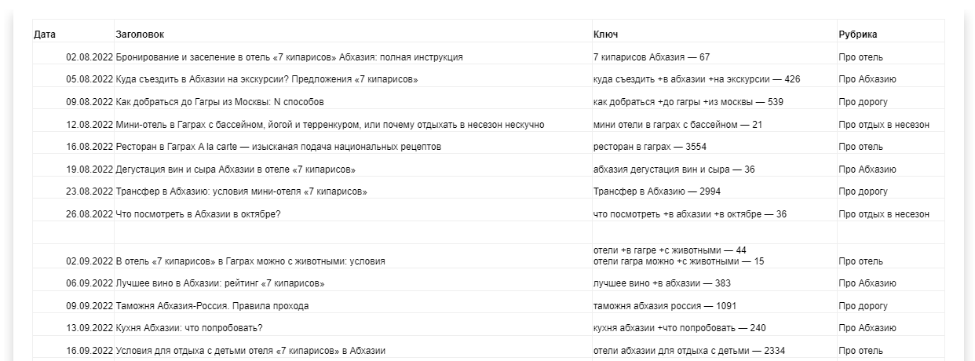Select the "Заголовок" column header cell
975x361 pixels.
[140, 35]
